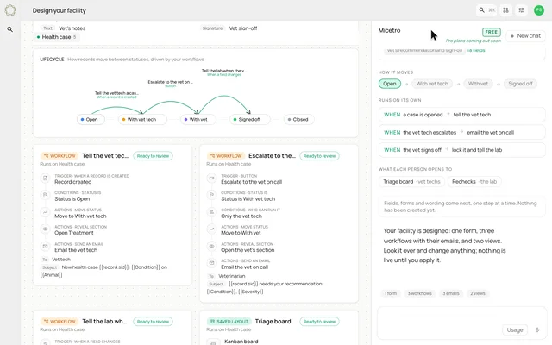Image resolution: width=552 pixels, height=345 pixels.
Task: Click the '2 views' summary chip
Action: (478, 293)
